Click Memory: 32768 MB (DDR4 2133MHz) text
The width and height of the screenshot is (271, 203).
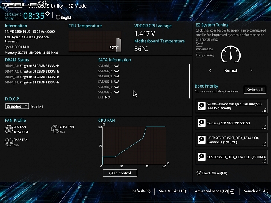point(31,53)
